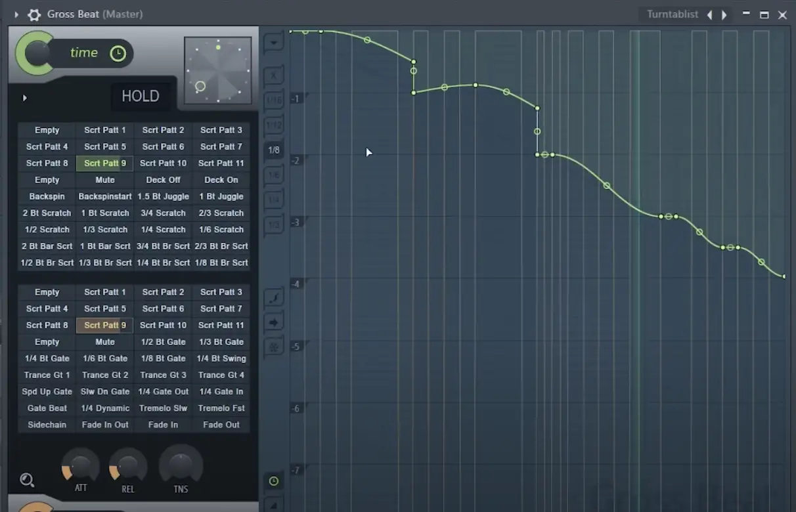Open the envelope options dropdown arrow
Screen dimensions: 796x512
(274, 43)
